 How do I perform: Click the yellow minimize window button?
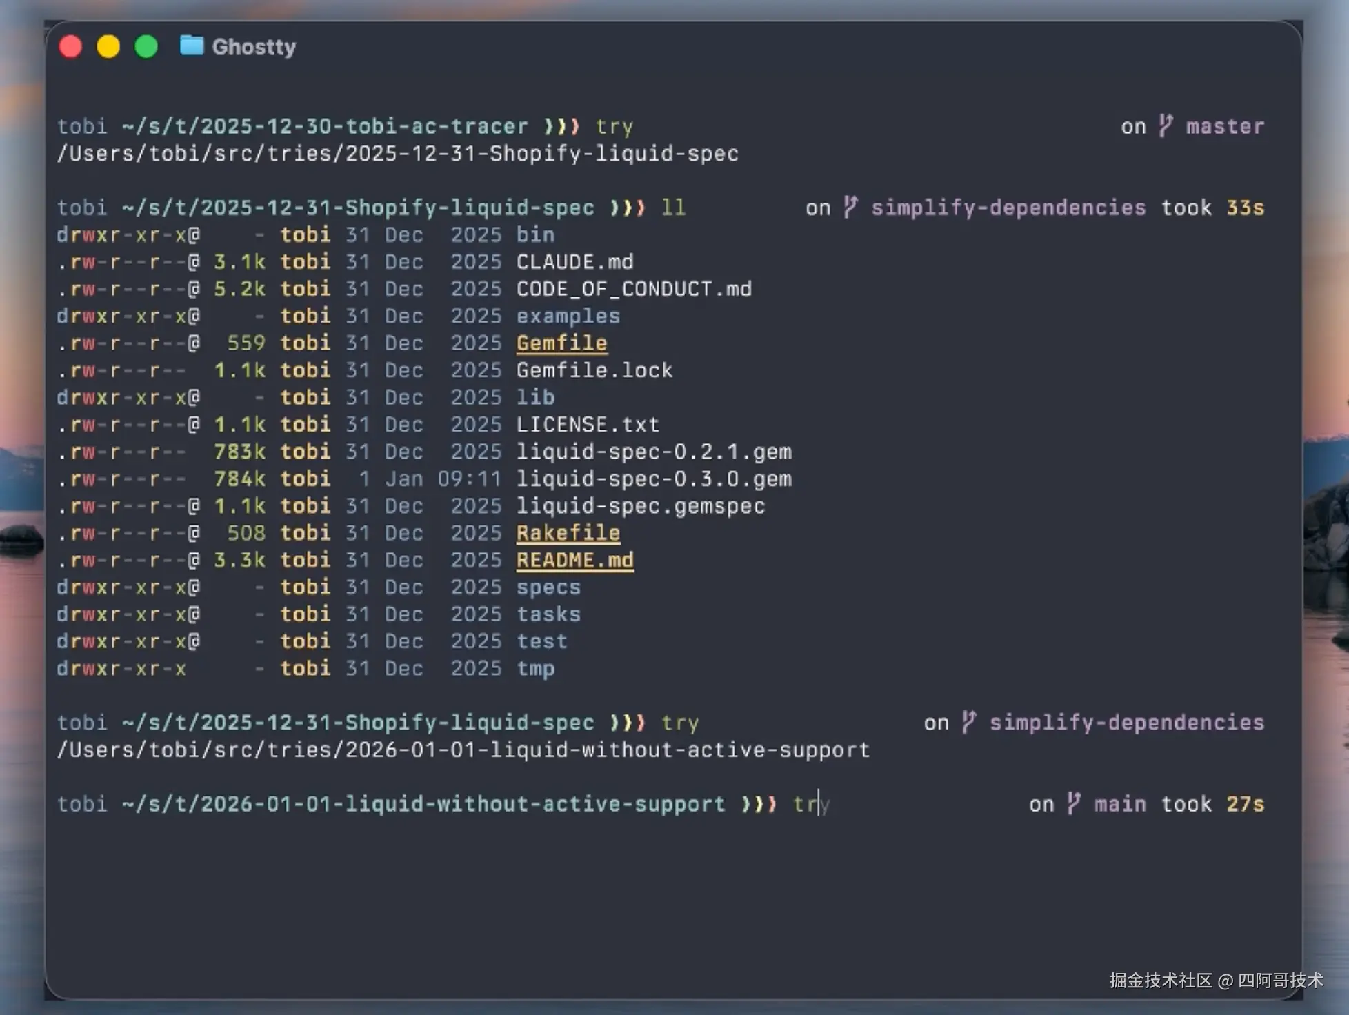pyautogui.click(x=108, y=46)
